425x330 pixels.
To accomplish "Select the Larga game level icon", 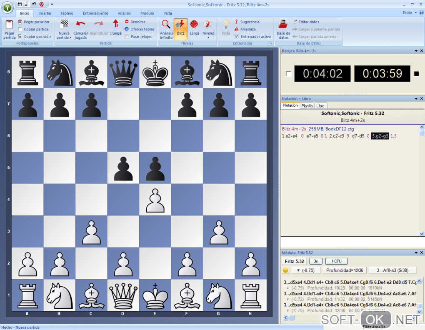I will 194,25.
